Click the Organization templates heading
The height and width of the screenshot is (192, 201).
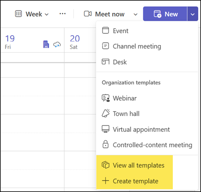[x=131, y=82]
